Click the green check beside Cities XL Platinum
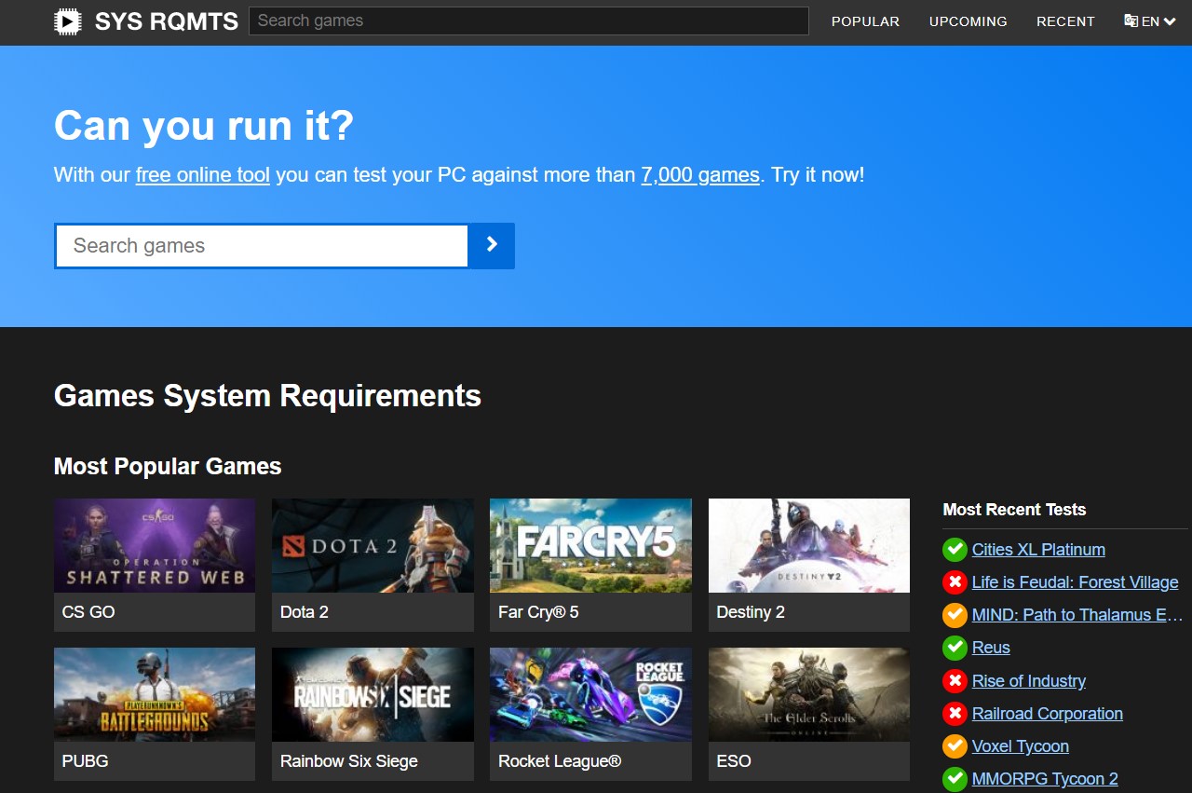Screen dimensions: 1192x793 [x=955, y=549]
